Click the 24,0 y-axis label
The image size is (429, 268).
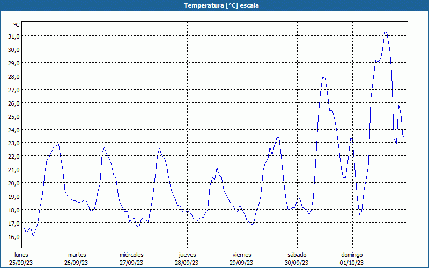[14, 130]
